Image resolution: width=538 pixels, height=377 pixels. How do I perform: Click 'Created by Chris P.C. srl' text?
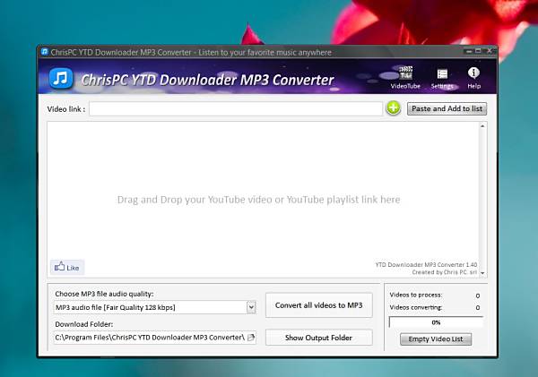pyautogui.click(x=445, y=272)
